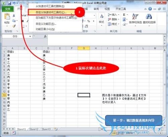
Task: Switch to the Sheet1 tab
Action: 21,129
